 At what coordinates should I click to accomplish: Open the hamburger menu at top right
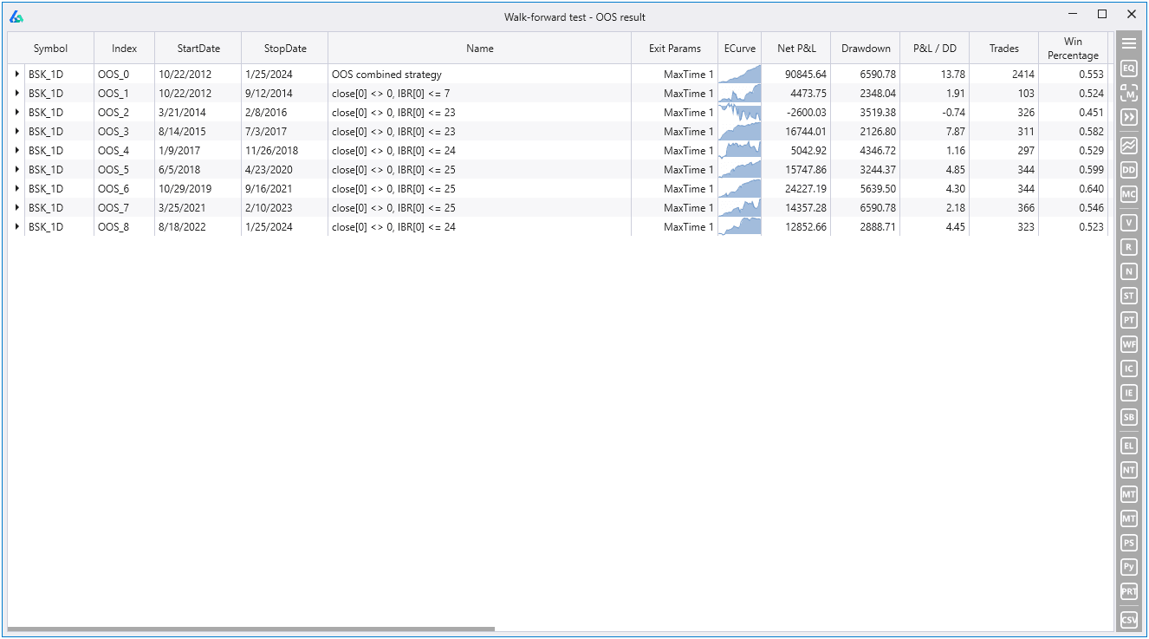tap(1128, 42)
